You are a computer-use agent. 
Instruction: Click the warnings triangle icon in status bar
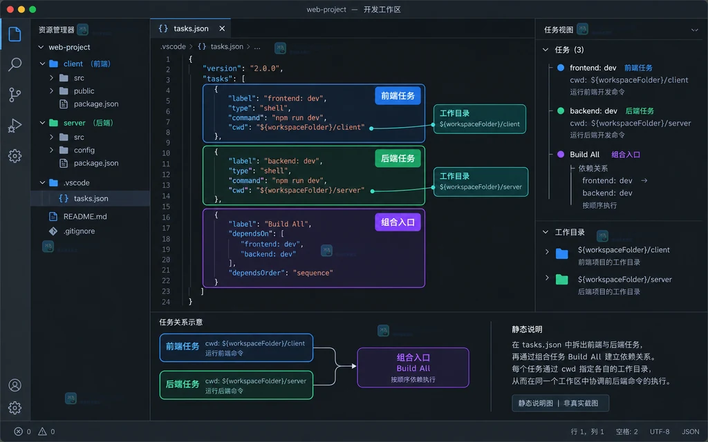[42, 432]
